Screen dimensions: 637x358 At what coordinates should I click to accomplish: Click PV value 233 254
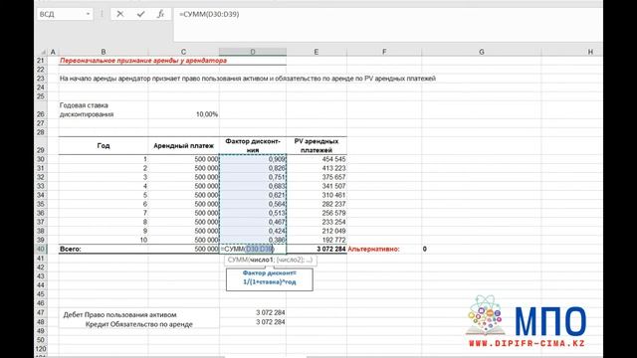click(x=317, y=222)
